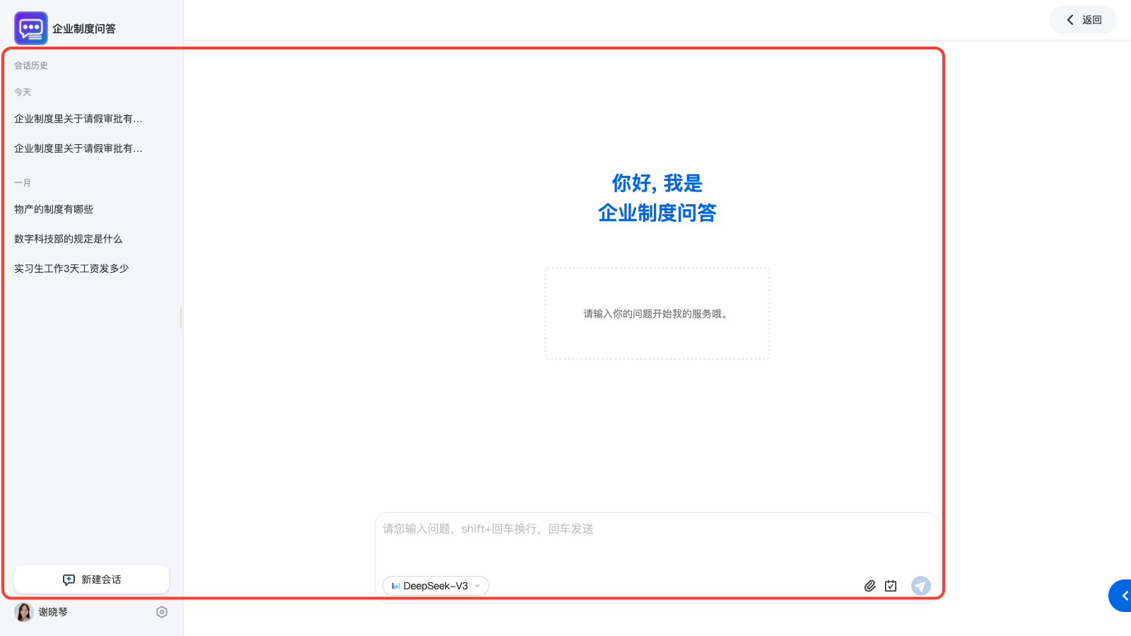The image size is (1131, 636).
Task: Open settings via the hexagon gear icon
Action: pos(162,612)
